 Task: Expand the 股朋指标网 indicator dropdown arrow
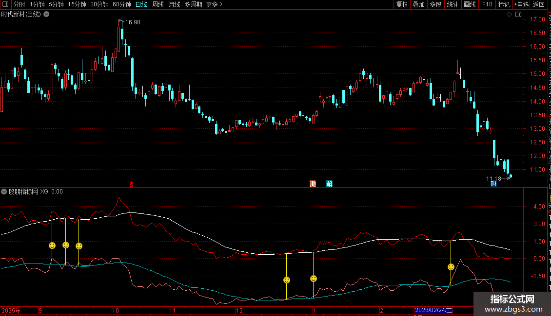pos(4,192)
